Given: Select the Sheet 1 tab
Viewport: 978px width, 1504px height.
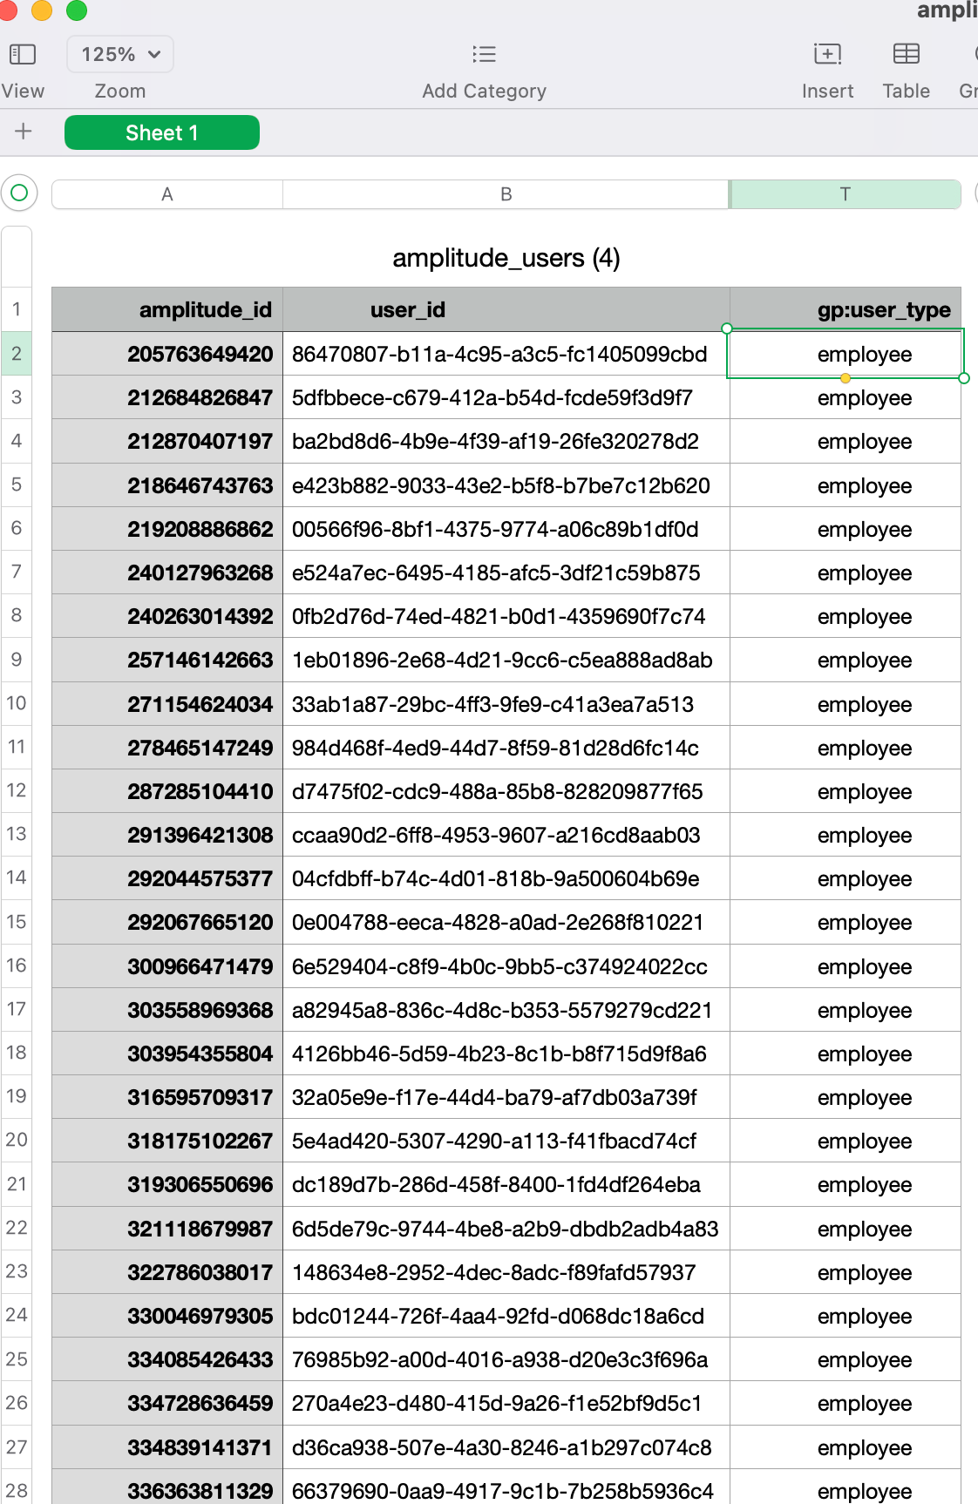Looking at the screenshot, I should pos(162,132).
